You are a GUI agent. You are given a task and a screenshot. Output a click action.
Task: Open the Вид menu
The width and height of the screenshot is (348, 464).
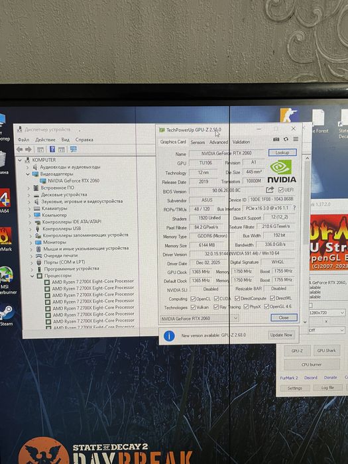pyautogui.click(x=66, y=140)
